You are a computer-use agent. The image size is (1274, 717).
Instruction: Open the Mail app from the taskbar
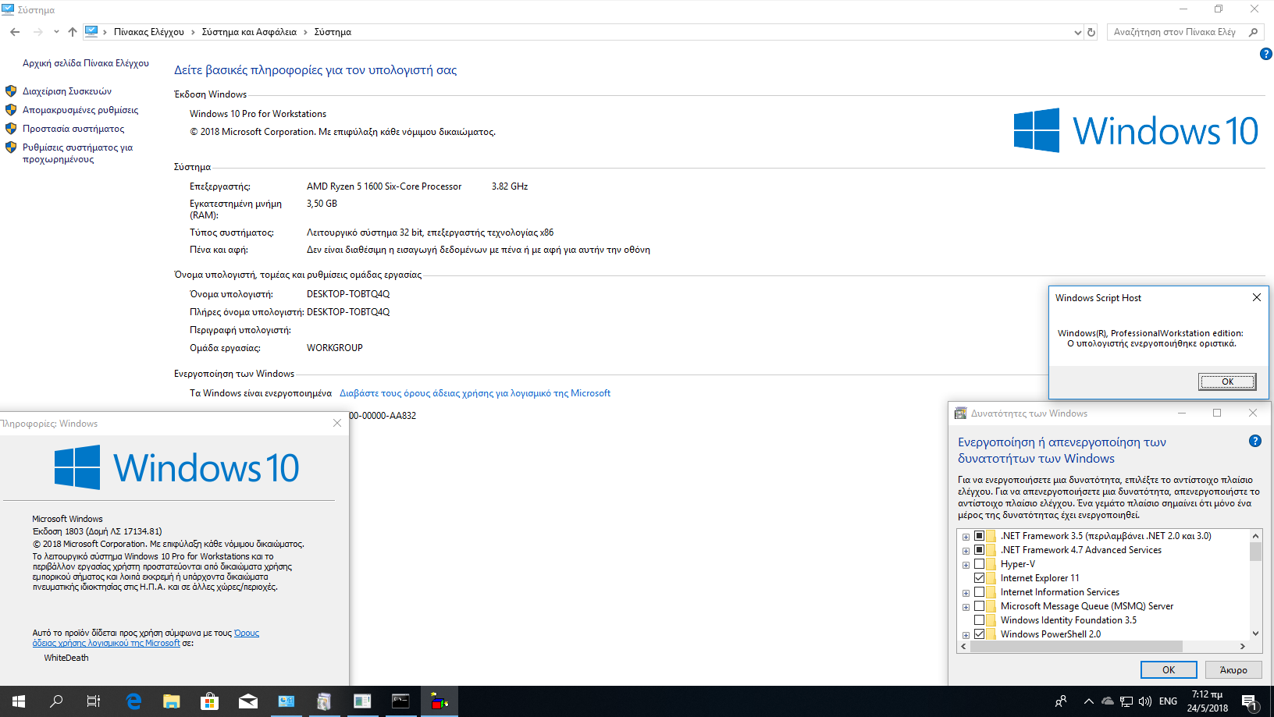(247, 701)
